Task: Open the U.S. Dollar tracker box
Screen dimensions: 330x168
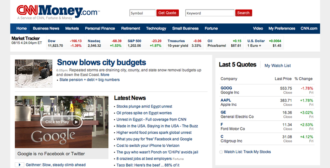Action: [x=265, y=43]
